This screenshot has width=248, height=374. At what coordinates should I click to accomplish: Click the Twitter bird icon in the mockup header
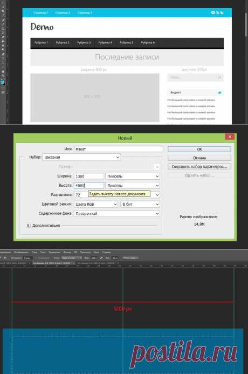click(222, 12)
